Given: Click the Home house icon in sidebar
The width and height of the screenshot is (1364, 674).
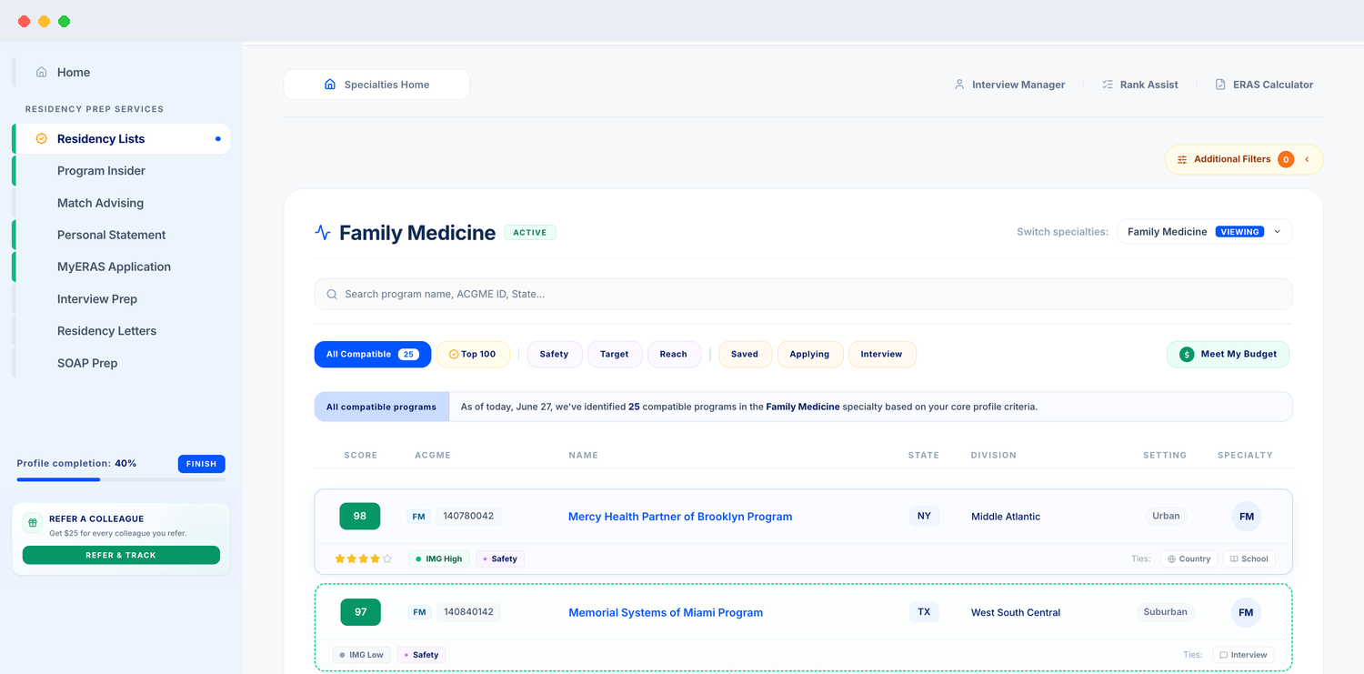Looking at the screenshot, I should 41,72.
